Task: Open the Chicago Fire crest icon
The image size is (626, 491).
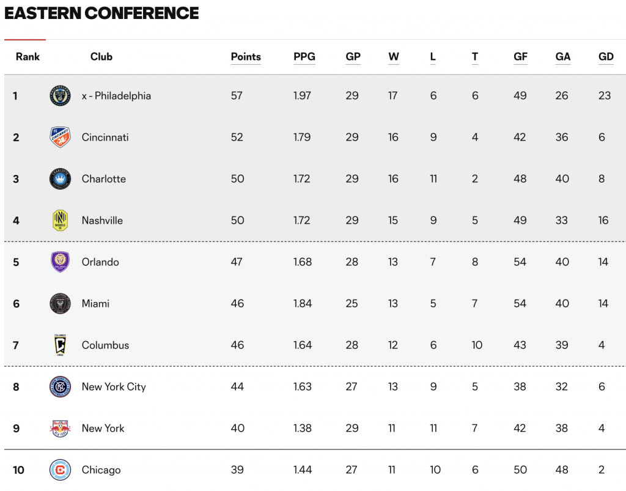Action: click(61, 470)
